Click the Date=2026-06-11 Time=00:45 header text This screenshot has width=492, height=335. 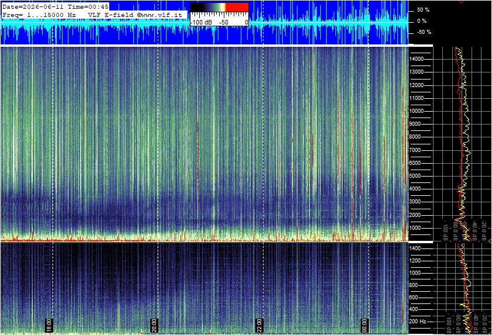[x=56, y=6]
